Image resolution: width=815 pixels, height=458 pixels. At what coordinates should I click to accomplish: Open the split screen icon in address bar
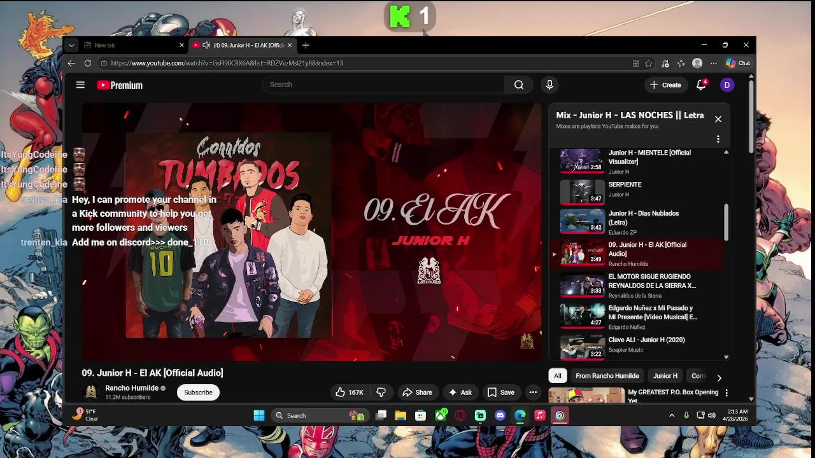point(635,63)
